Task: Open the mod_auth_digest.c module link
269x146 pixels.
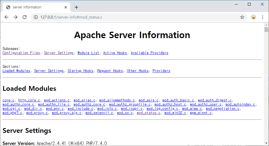Action: 215,100
